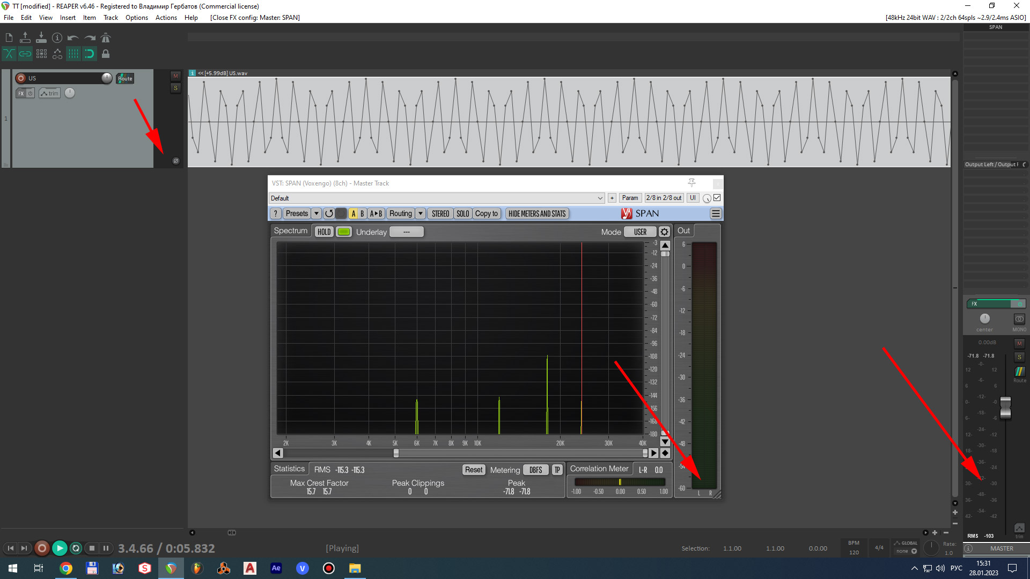This screenshot has height=579, width=1030.
Task: Toggle the grid lines toolbar icon
Action: 73,54
